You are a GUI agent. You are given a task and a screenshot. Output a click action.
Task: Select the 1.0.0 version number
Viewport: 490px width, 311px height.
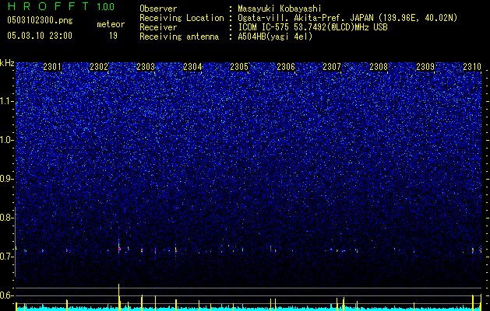(106, 7)
